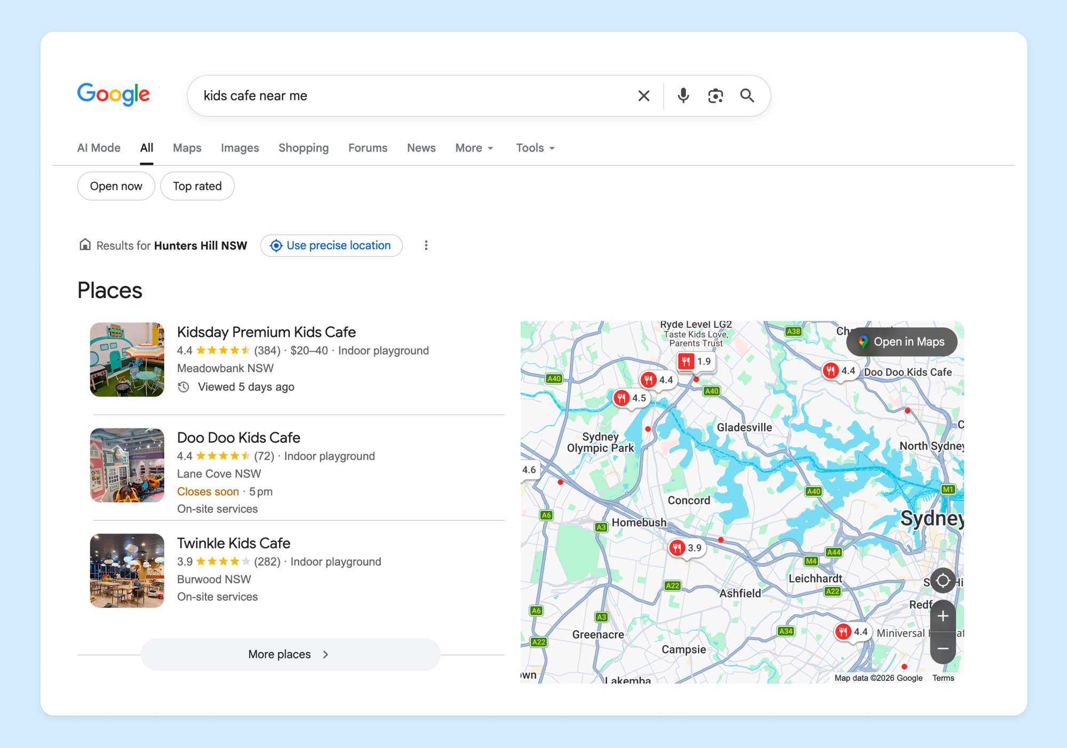Switch to the Maps tab

(187, 148)
